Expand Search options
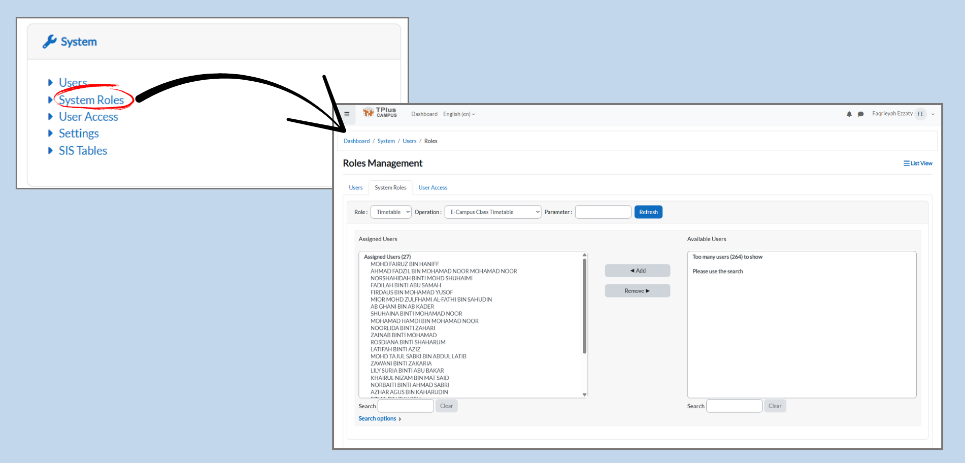The height and width of the screenshot is (463, 965). coord(380,419)
